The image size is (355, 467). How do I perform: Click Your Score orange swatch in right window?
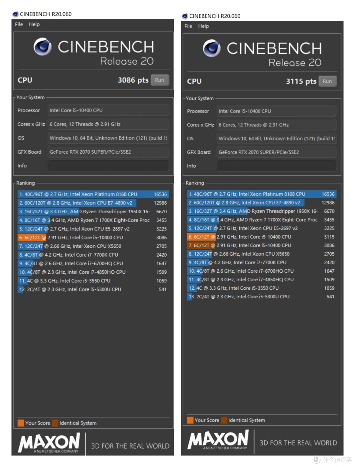coord(190,420)
